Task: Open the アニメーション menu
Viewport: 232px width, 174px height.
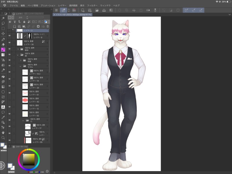Action: (x=48, y=6)
